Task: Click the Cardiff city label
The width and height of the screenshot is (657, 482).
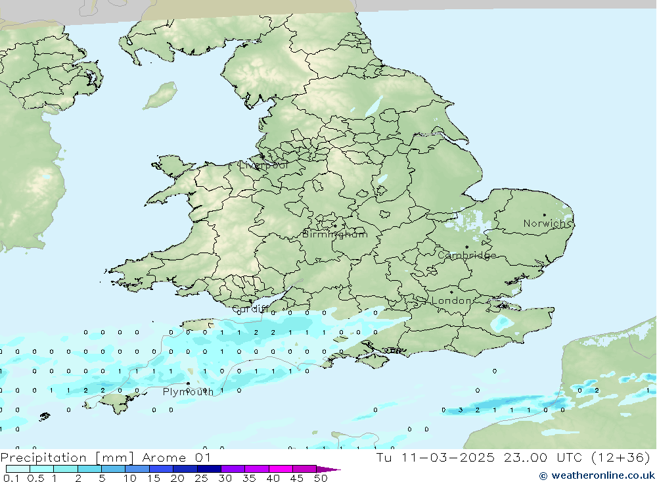Action: pyautogui.click(x=250, y=309)
